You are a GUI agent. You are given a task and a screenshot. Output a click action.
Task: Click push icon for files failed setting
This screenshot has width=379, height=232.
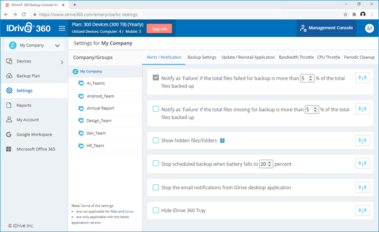(x=362, y=78)
